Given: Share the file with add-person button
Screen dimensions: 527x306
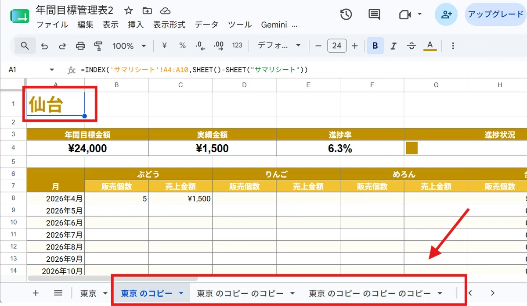Looking at the screenshot, I should [446, 14].
